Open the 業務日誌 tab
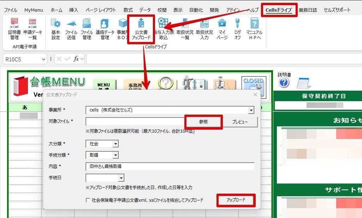This screenshot has height=218, width=362. click(x=308, y=10)
